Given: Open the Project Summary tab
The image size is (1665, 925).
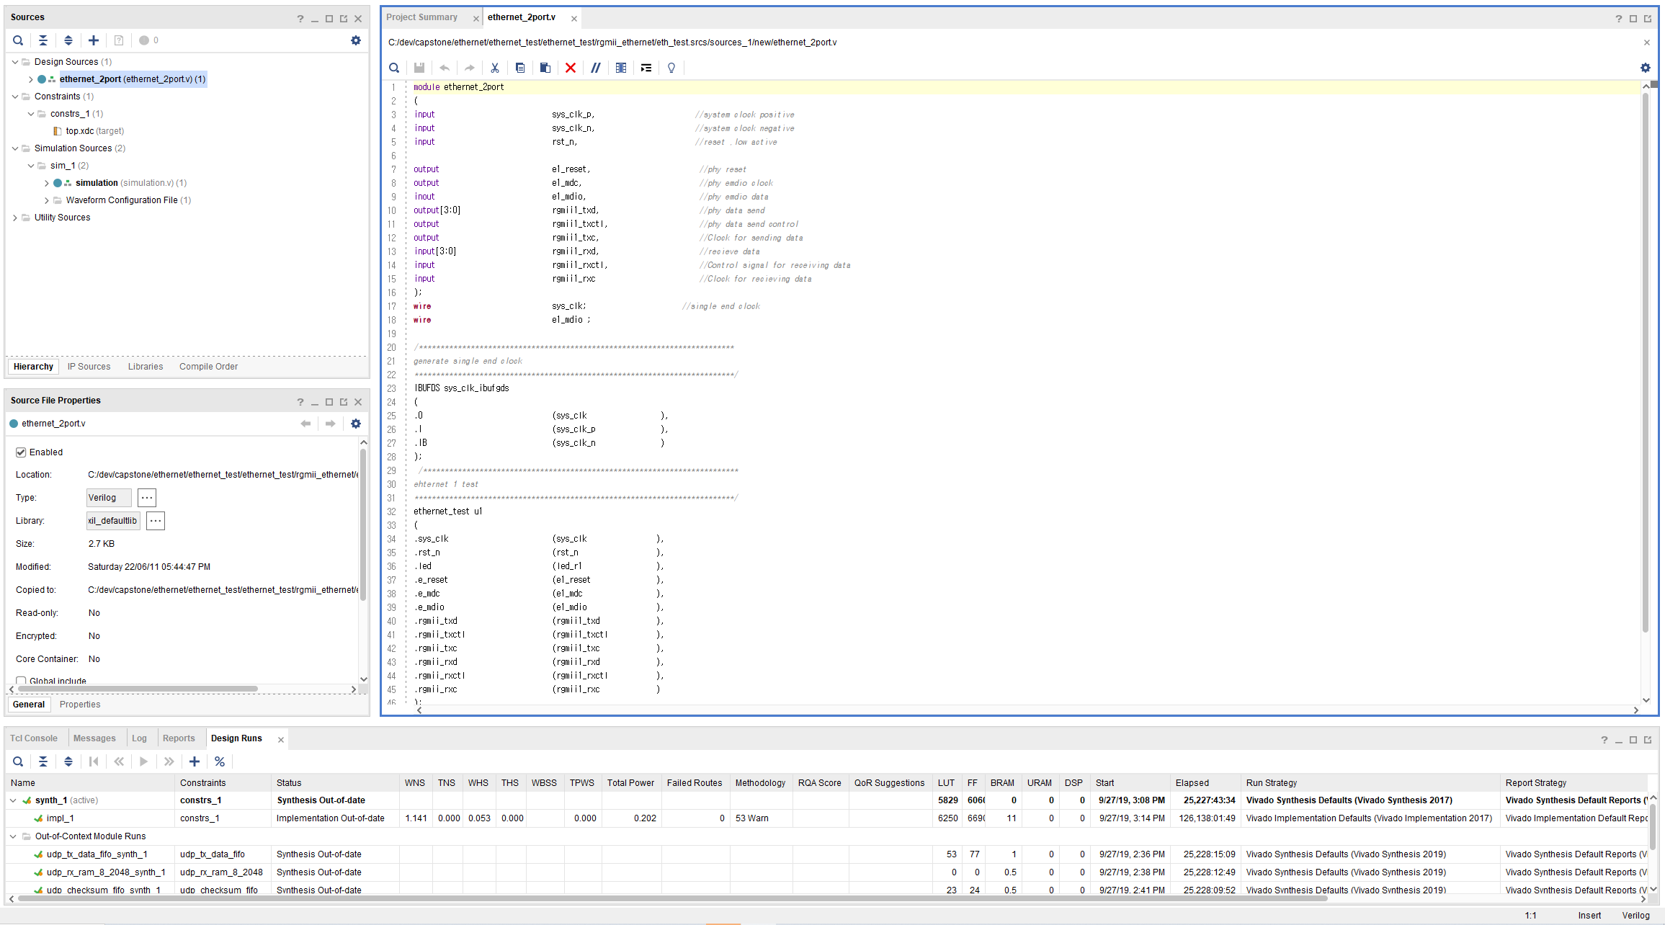Looking at the screenshot, I should point(421,17).
